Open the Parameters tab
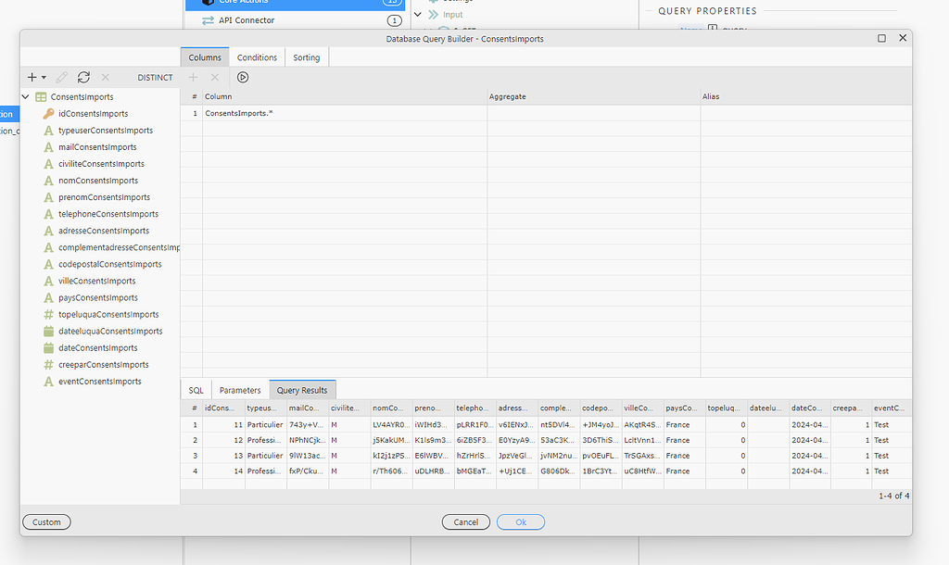The height and width of the screenshot is (565, 949). coord(240,391)
